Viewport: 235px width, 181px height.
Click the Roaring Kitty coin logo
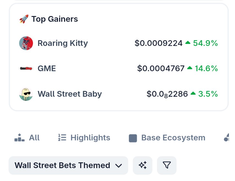click(x=26, y=43)
